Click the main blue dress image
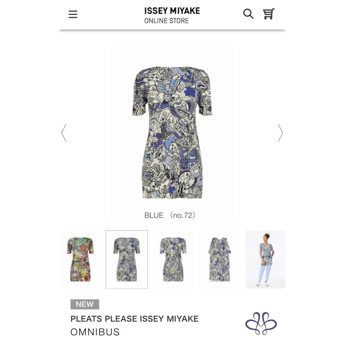Image resolution: width=344 pixels, height=344 pixels. 172,133
